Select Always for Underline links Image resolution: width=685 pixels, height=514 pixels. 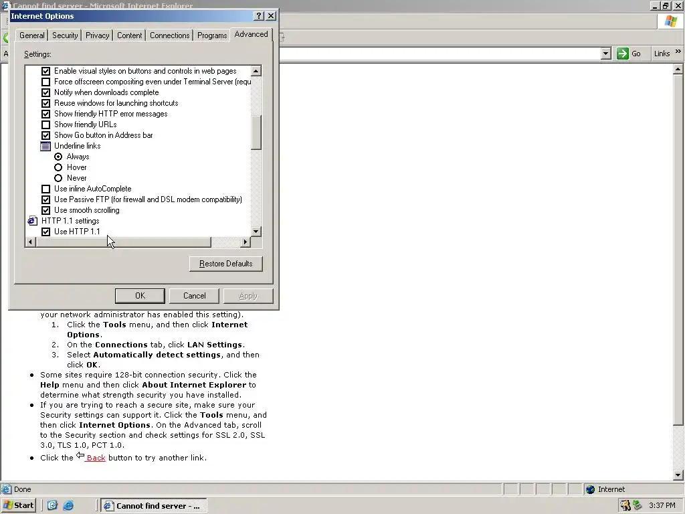[x=58, y=157]
